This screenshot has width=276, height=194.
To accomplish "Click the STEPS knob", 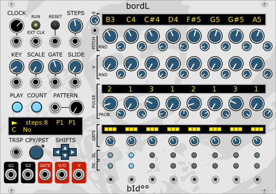I will coord(75,26).
